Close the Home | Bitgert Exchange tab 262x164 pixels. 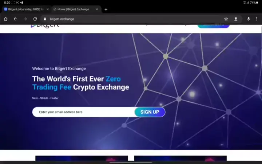click(x=97, y=9)
